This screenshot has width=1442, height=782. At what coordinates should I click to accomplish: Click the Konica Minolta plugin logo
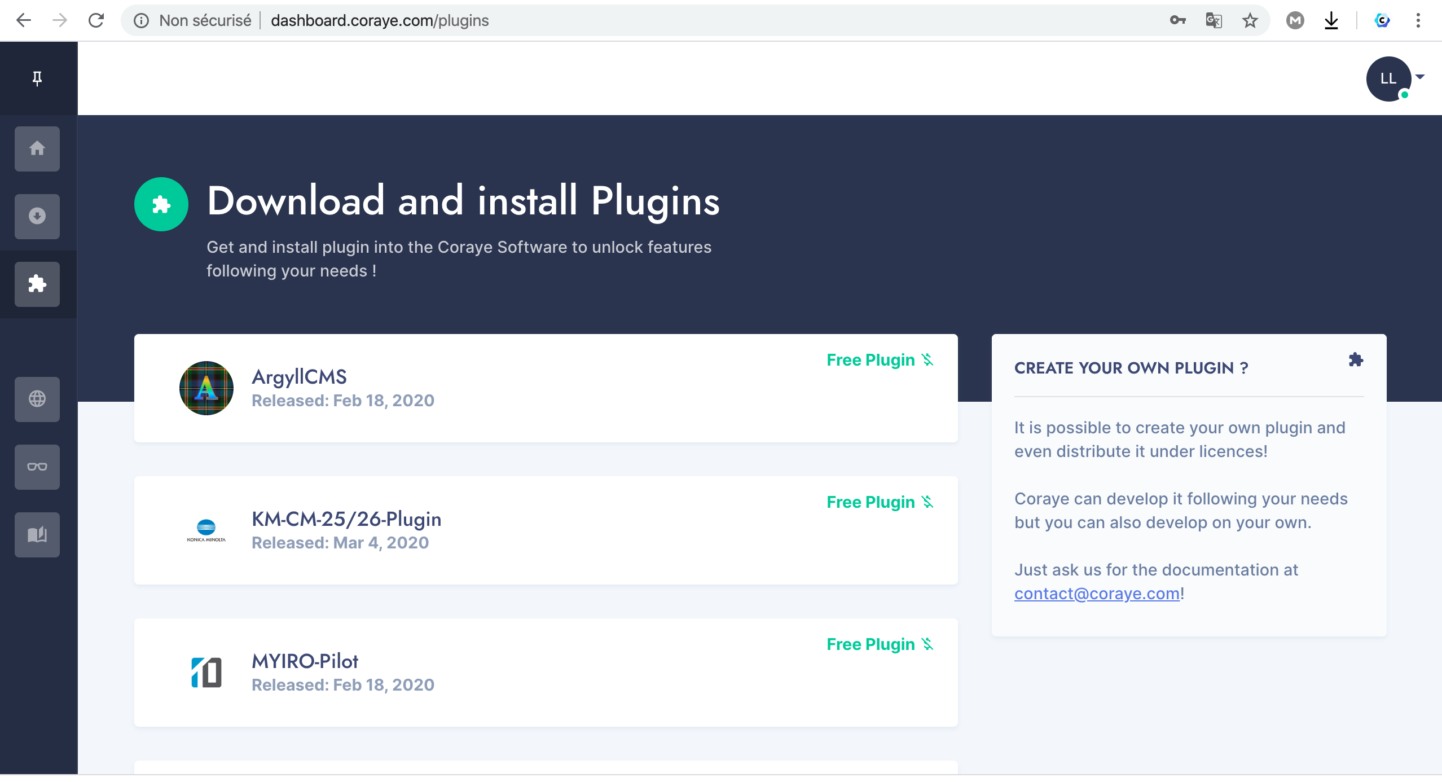point(206,530)
